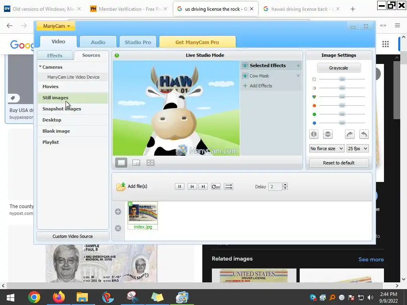Open the Get ManyCam Pro tab
Image resolution: width=407 pixels, height=305 pixels.
point(197,42)
